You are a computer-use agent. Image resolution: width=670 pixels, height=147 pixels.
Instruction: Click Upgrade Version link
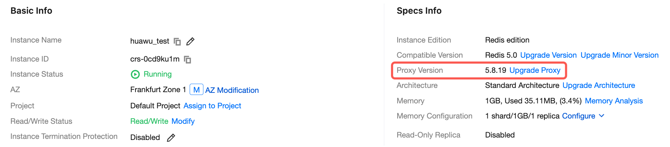(548, 55)
